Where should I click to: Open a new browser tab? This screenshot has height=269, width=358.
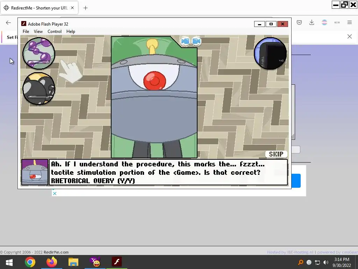tap(85, 8)
